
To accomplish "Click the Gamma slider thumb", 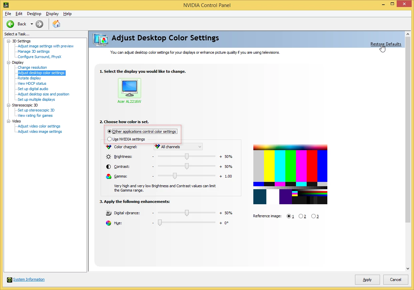I will [174, 176].
